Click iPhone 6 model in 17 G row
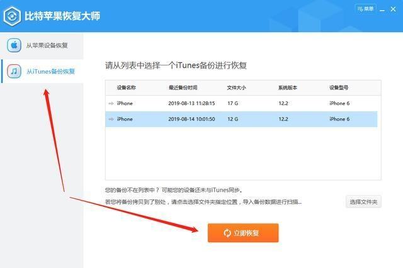This screenshot has height=268, width=403. (339, 103)
